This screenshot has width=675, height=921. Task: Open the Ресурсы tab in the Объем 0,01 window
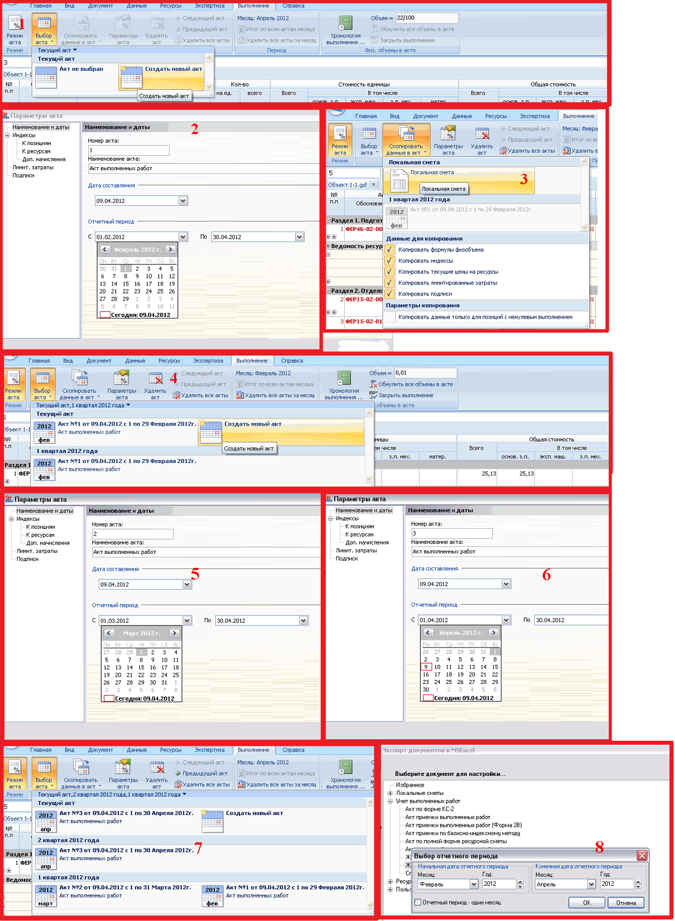coord(169,361)
